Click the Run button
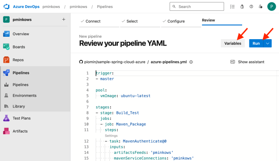Viewport: 279px width, 161px height. coord(256,43)
